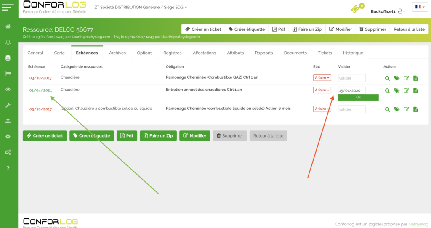Screen dimensions: 431x228
Task: Open the French flag language dropdown
Action: click(x=420, y=7)
